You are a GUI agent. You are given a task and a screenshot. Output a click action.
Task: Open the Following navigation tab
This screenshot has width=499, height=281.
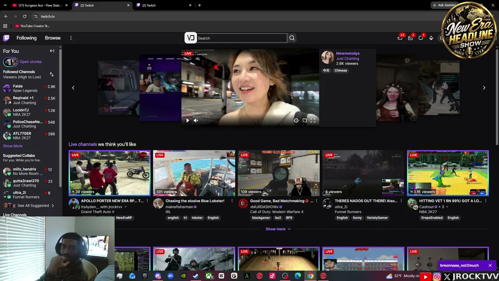[x=27, y=38]
